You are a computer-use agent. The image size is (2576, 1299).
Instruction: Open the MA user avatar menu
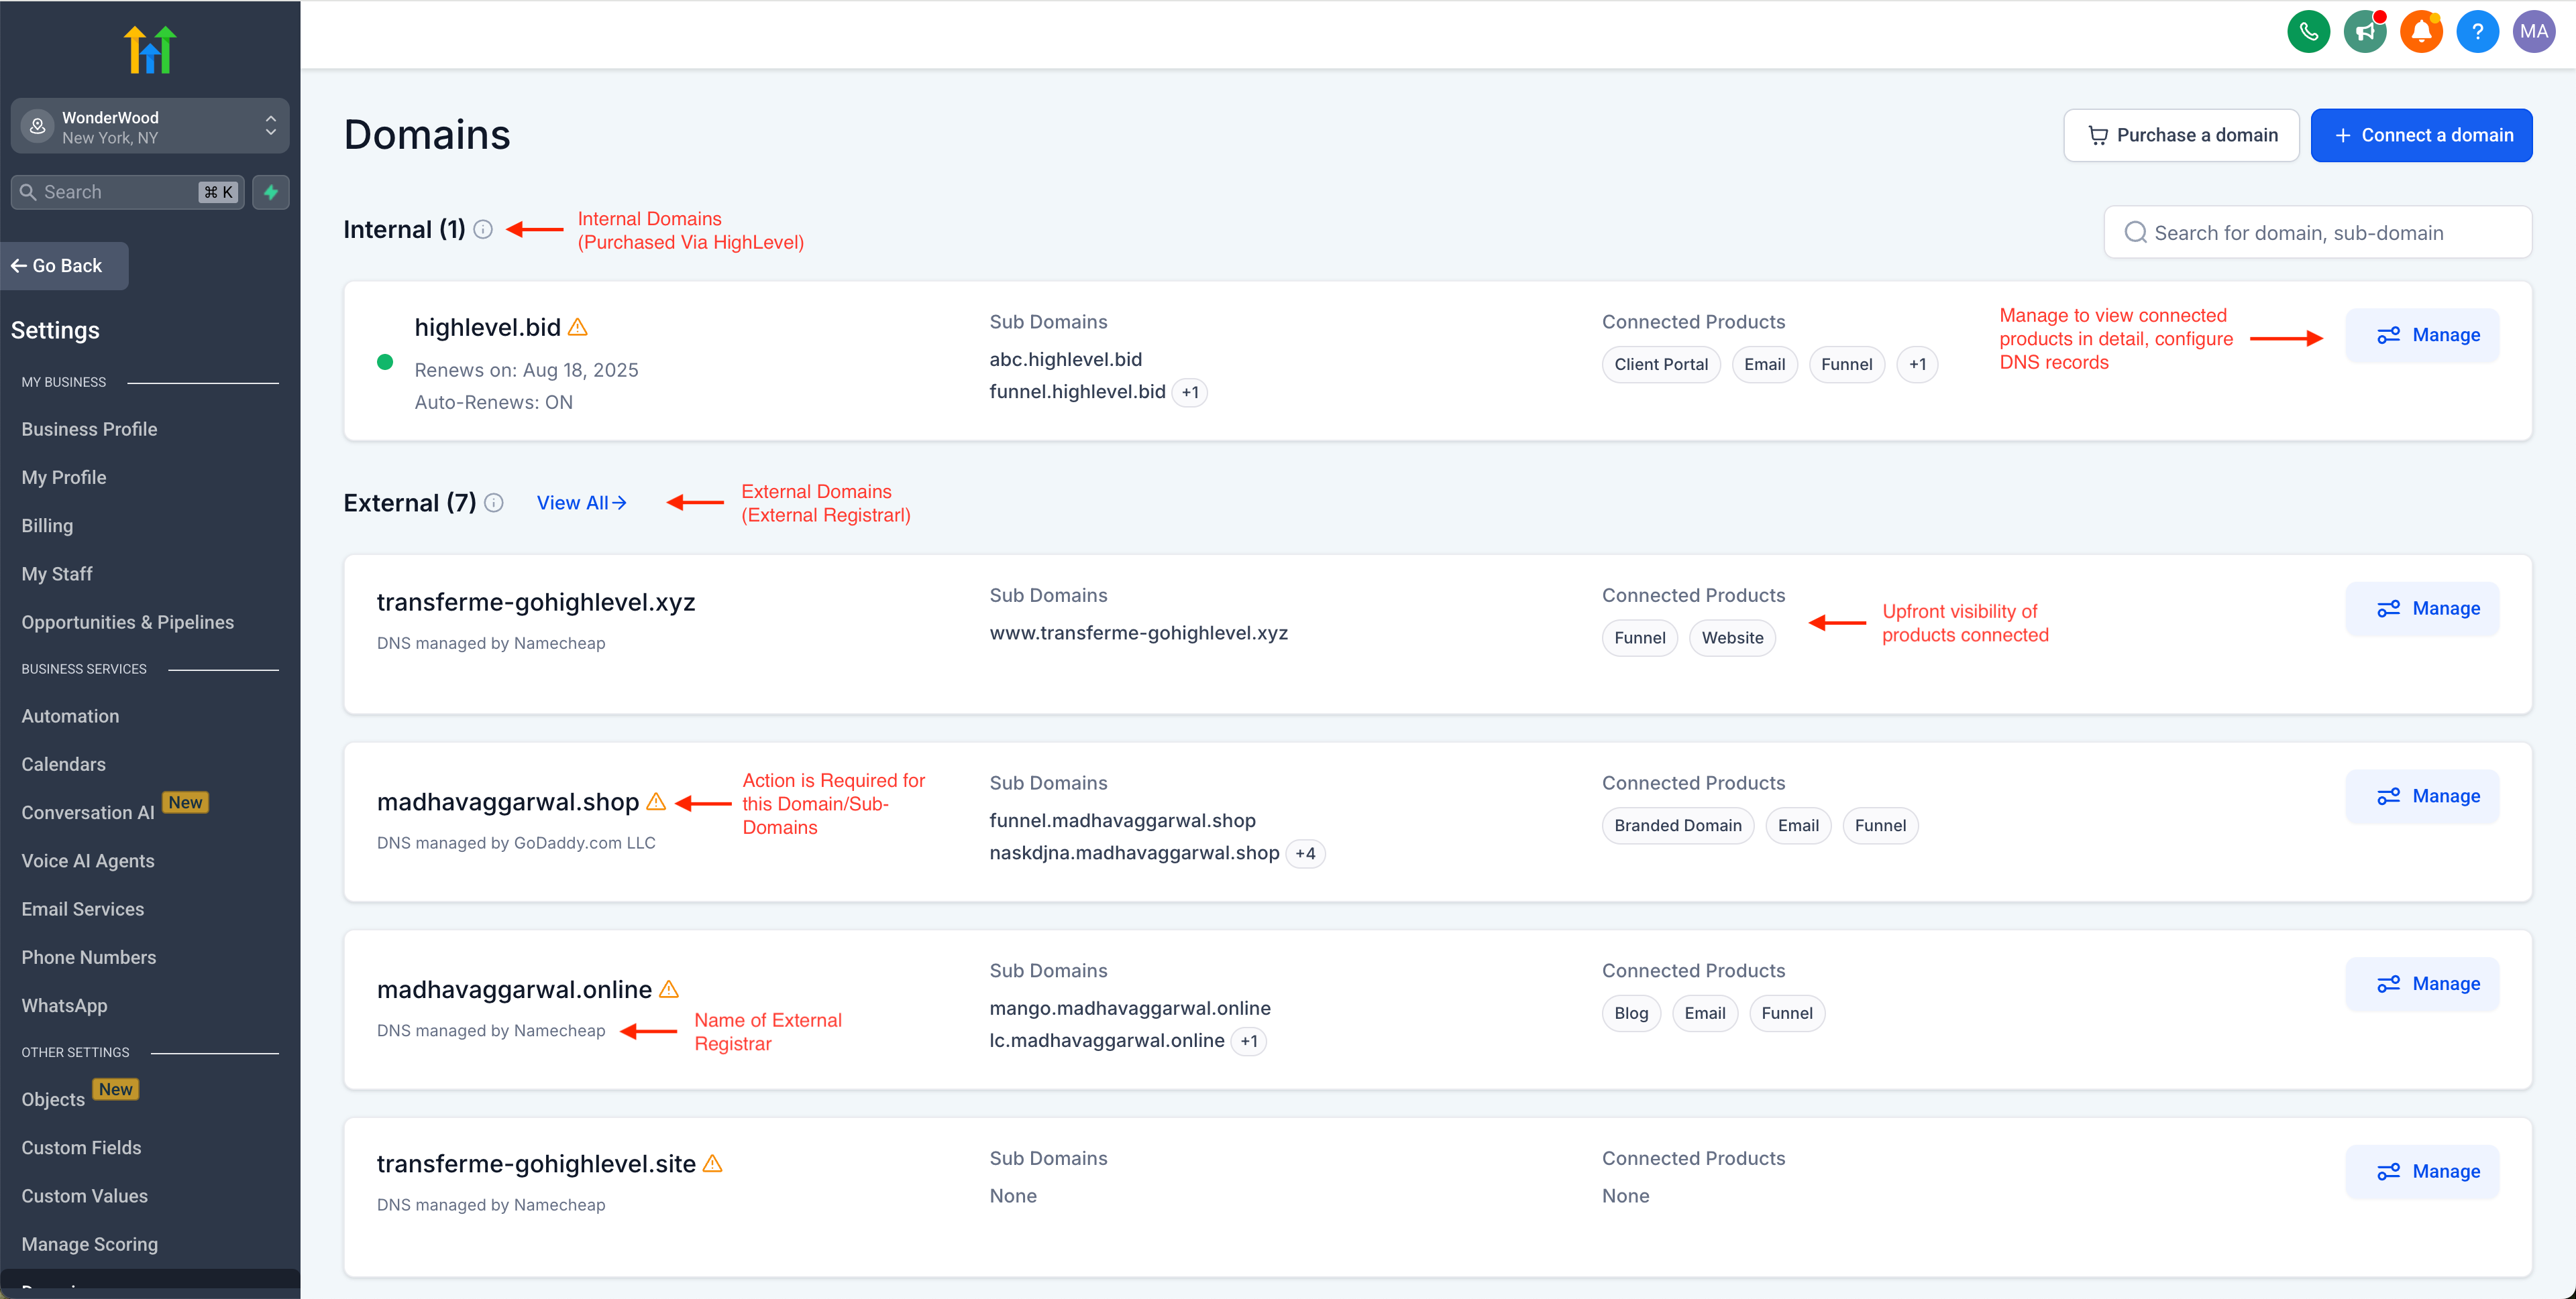pos(2534,32)
